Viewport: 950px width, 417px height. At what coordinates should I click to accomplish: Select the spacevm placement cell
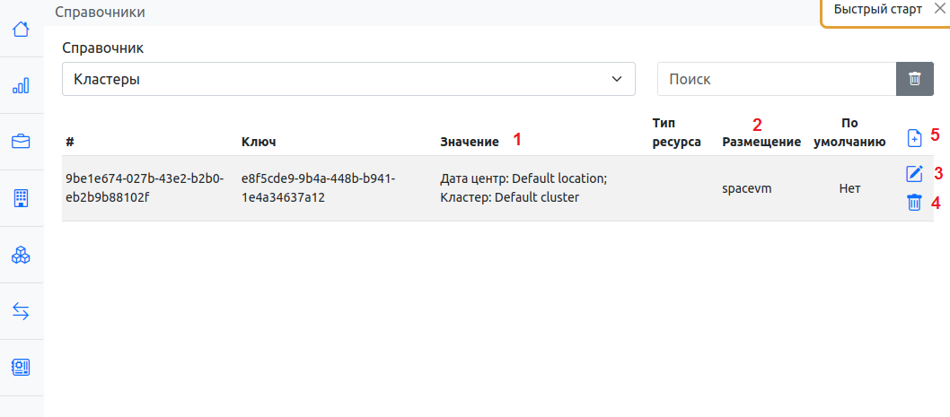tap(746, 189)
